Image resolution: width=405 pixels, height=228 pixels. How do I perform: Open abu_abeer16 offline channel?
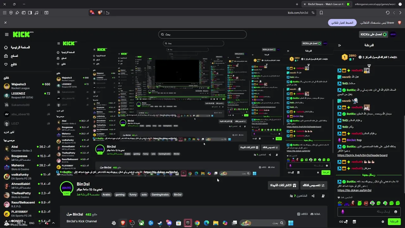(27, 114)
